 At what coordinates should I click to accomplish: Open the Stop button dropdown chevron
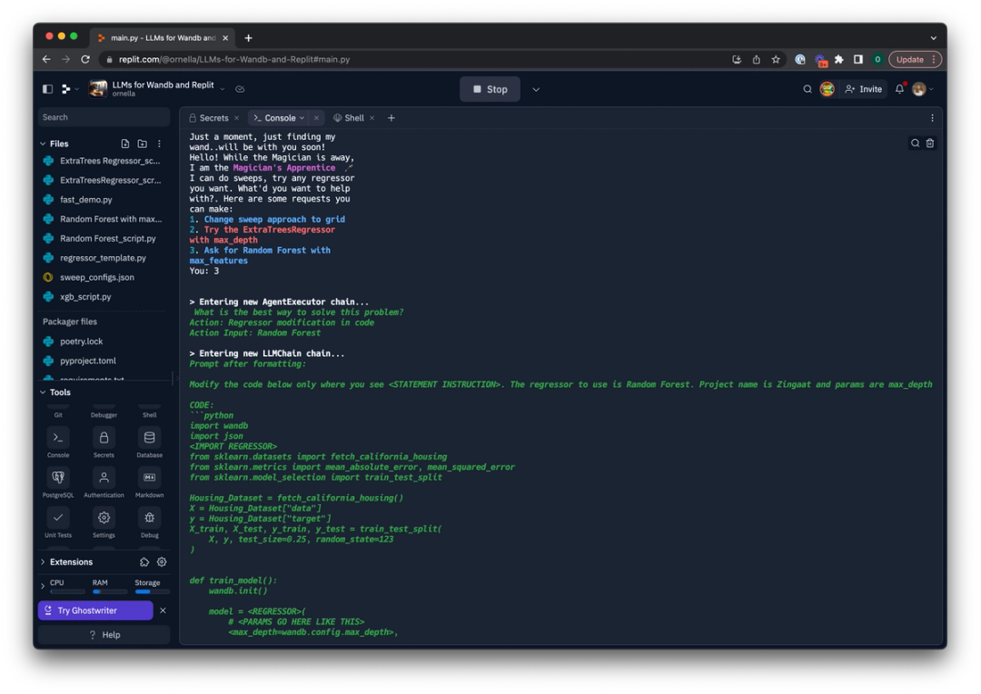(x=538, y=89)
